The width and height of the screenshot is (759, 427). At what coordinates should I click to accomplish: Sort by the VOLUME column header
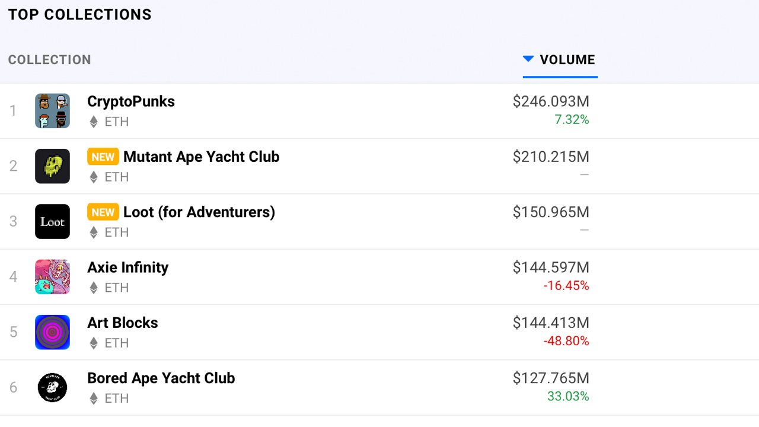(x=567, y=60)
